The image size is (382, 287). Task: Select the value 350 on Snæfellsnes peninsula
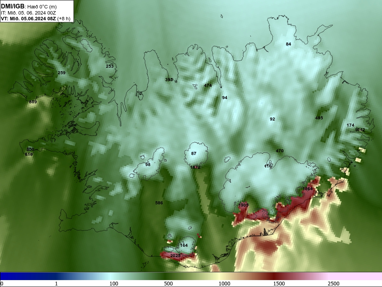[30, 149]
